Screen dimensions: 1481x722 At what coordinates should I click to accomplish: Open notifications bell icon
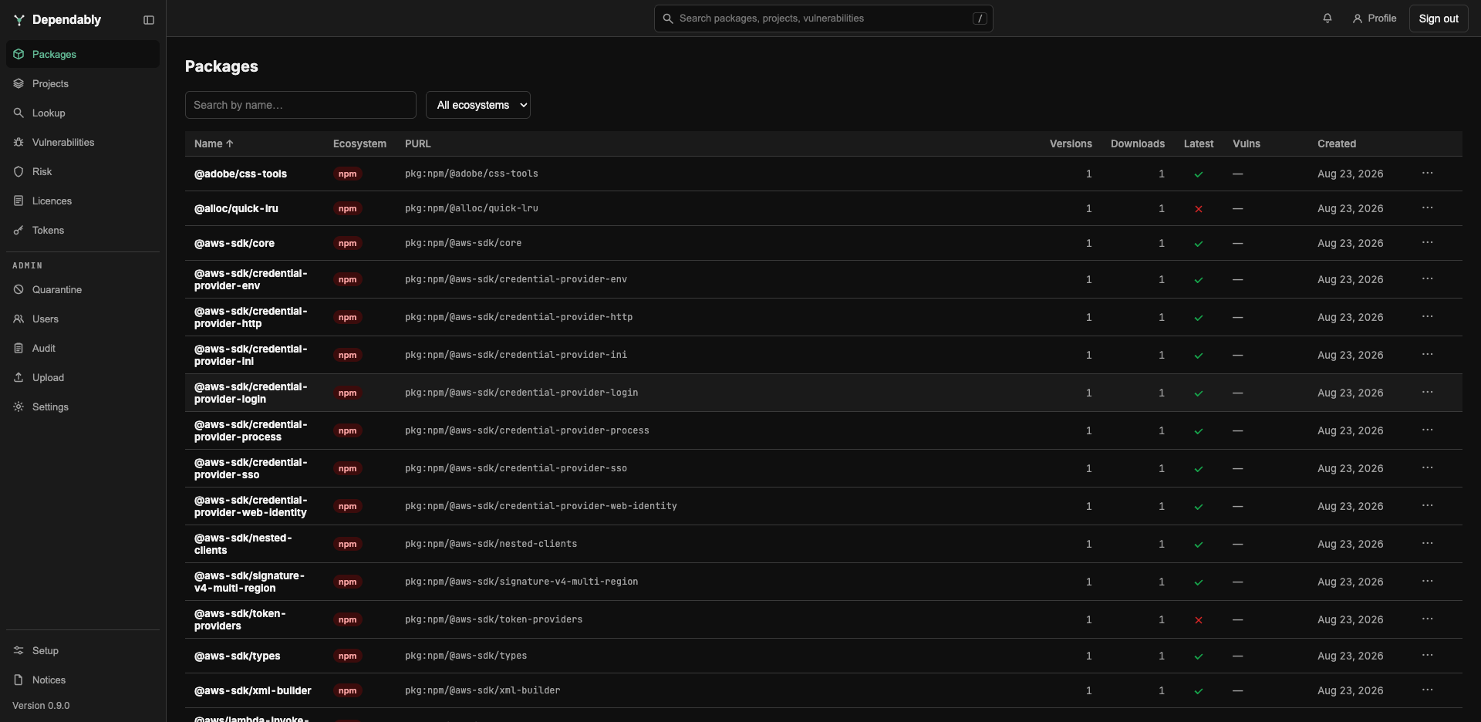click(1327, 19)
